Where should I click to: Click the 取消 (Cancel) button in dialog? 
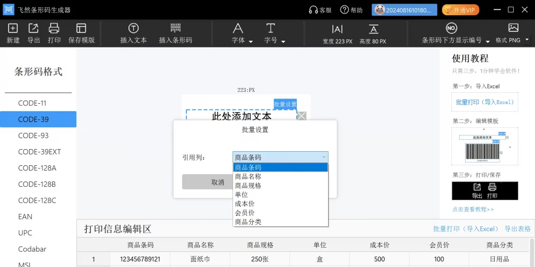tap(207, 182)
